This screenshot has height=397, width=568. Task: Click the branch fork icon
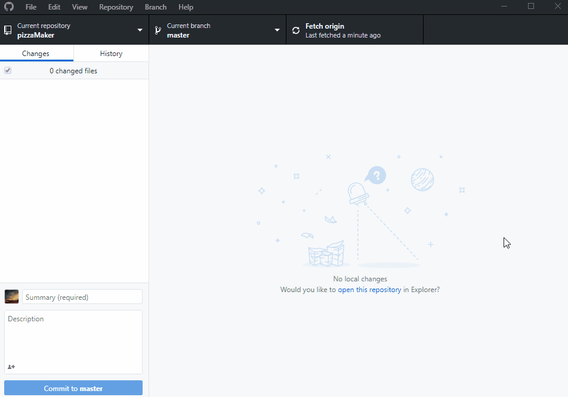coord(158,30)
